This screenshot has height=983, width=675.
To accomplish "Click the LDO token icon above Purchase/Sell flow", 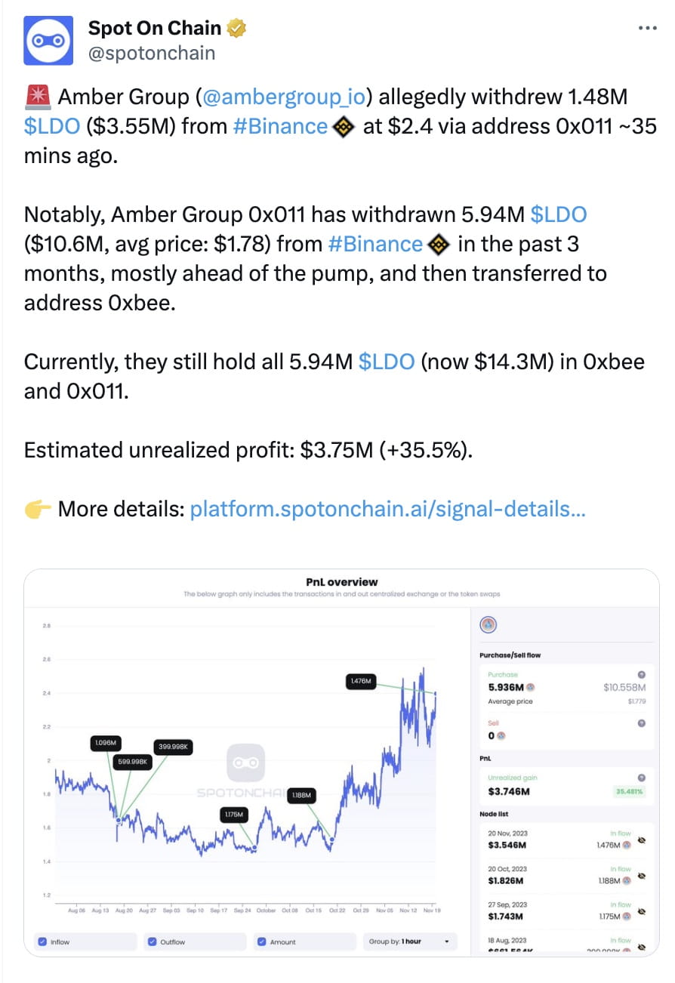I will pos(488,624).
